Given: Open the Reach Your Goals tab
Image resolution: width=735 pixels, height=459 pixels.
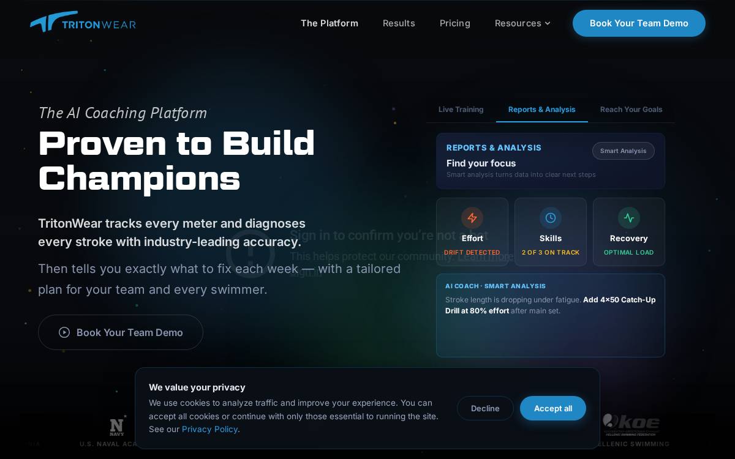Looking at the screenshot, I should [631, 110].
